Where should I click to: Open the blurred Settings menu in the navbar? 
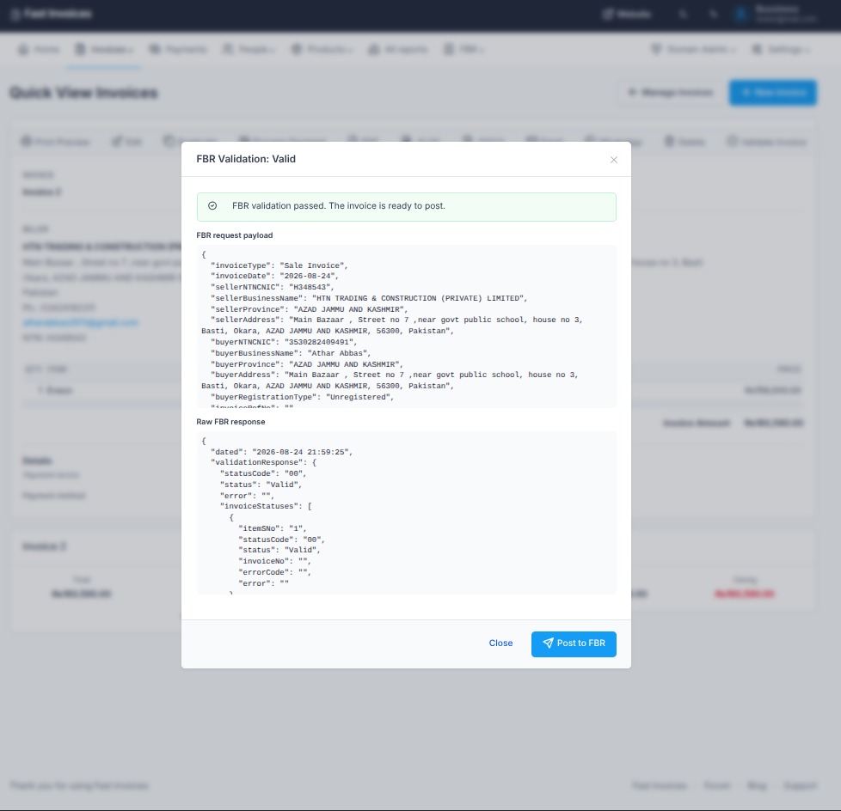click(781, 50)
